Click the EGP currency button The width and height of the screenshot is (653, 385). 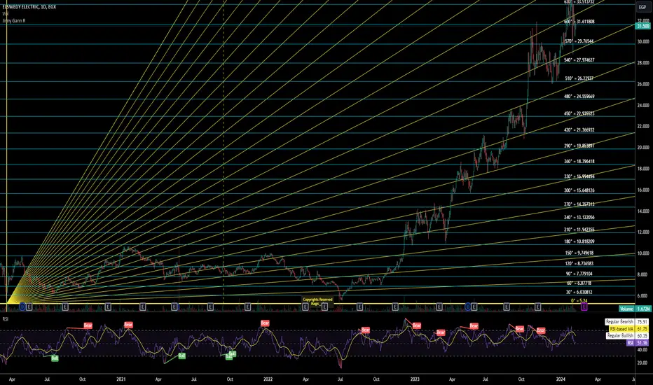(642, 7)
